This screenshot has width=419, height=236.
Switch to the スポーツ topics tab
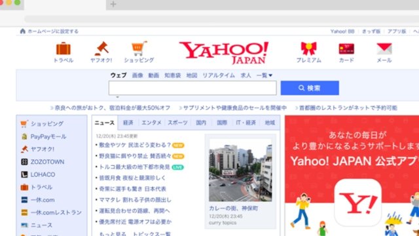pyautogui.click(x=177, y=123)
